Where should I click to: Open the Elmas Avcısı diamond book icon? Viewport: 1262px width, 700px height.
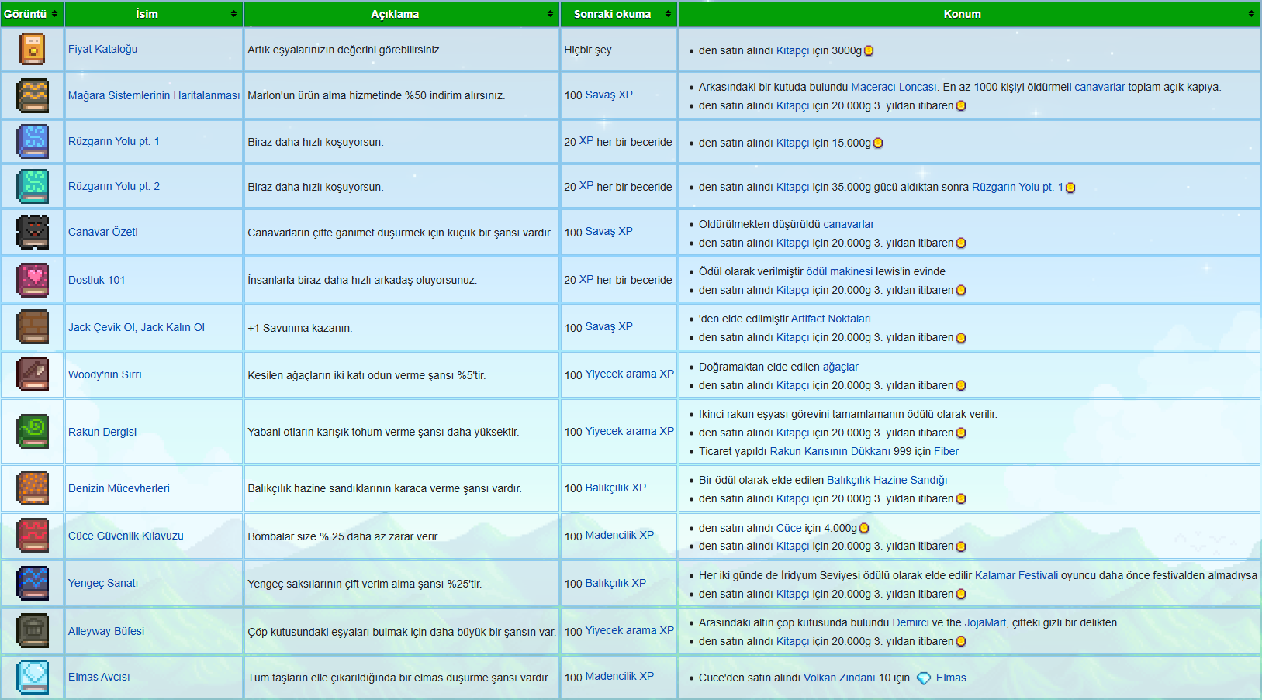coord(33,677)
